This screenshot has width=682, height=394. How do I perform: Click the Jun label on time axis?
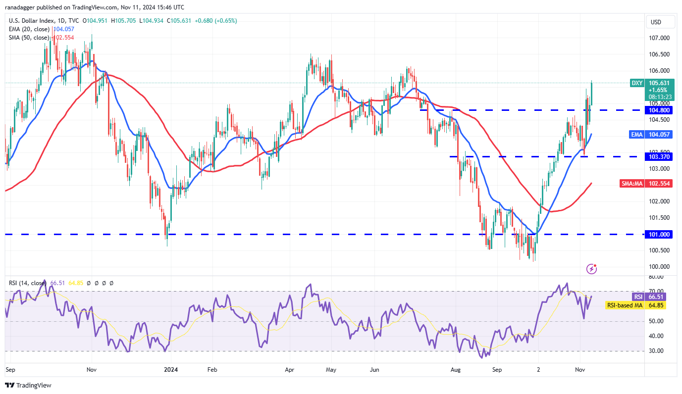pos(375,369)
